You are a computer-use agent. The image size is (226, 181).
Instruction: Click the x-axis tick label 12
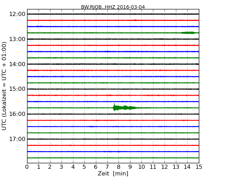click(164, 167)
